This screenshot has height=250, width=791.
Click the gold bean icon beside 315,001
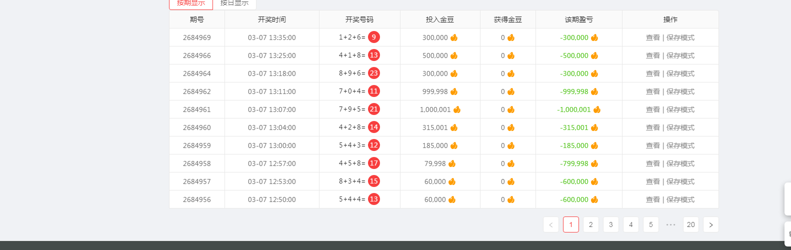point(454,127)
